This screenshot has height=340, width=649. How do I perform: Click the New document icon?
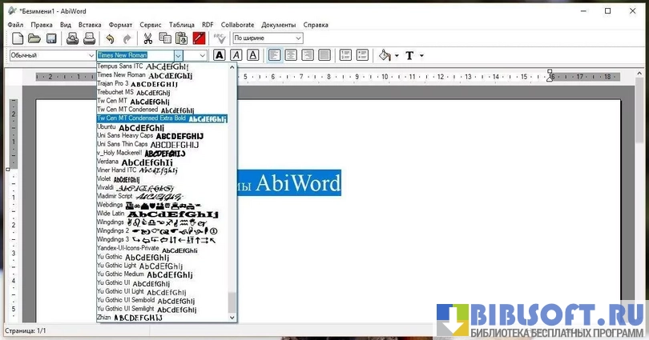point(17,38)
